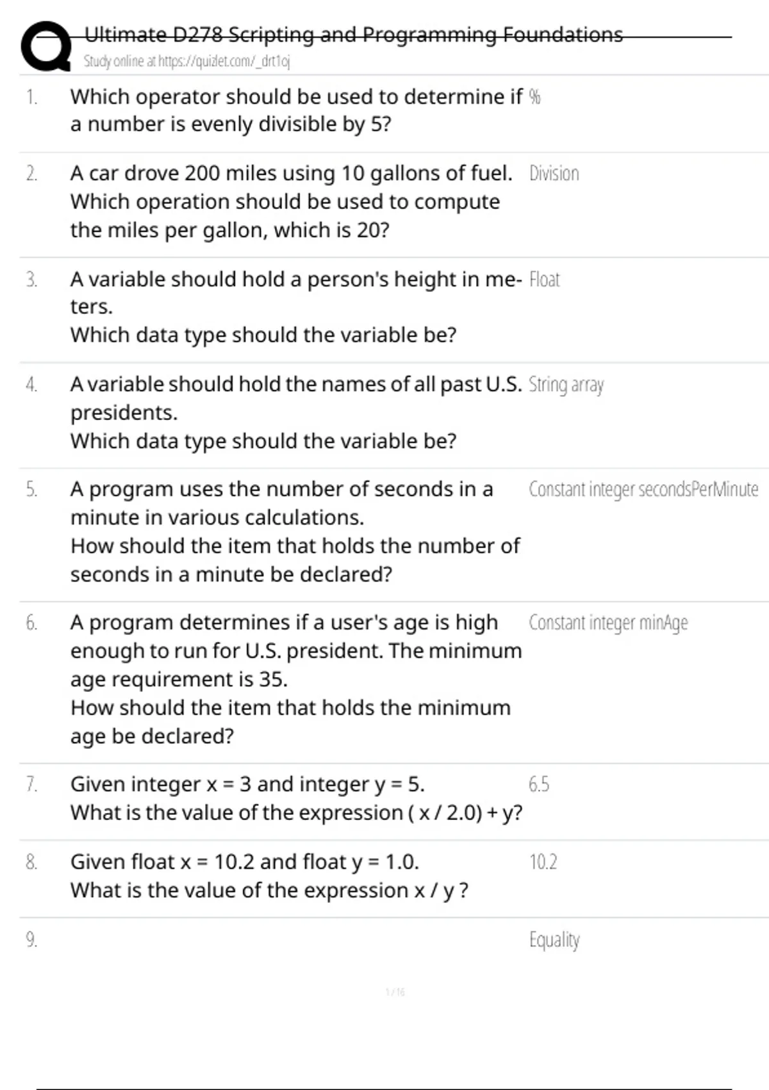Select the person's height question text
769x1090 pixels.
(x=295, y=306)
